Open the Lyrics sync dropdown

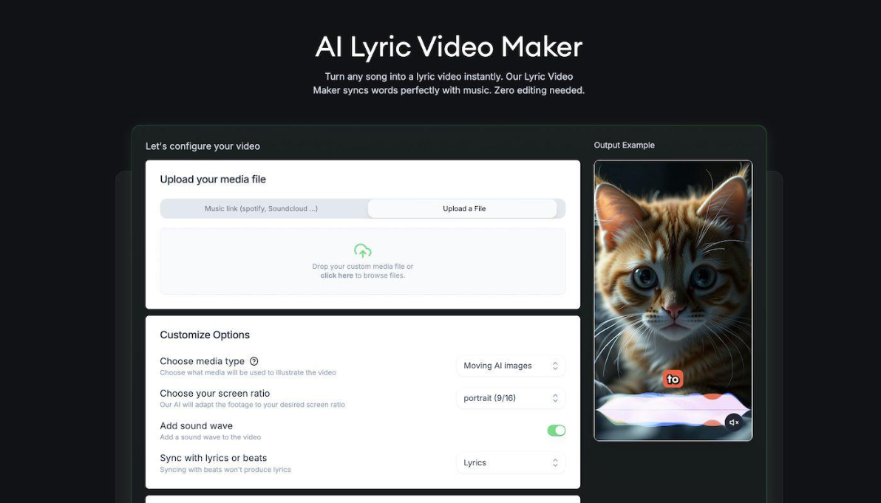coord(510,463)
